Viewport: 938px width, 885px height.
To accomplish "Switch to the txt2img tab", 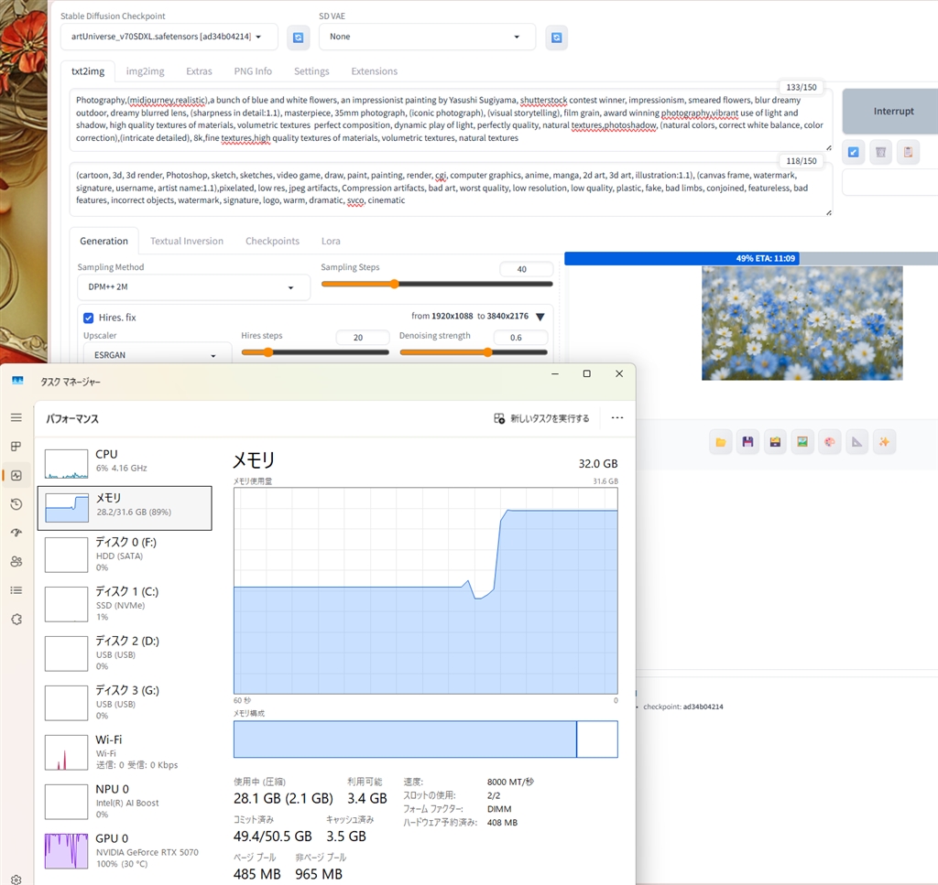I will pos(88,71).
